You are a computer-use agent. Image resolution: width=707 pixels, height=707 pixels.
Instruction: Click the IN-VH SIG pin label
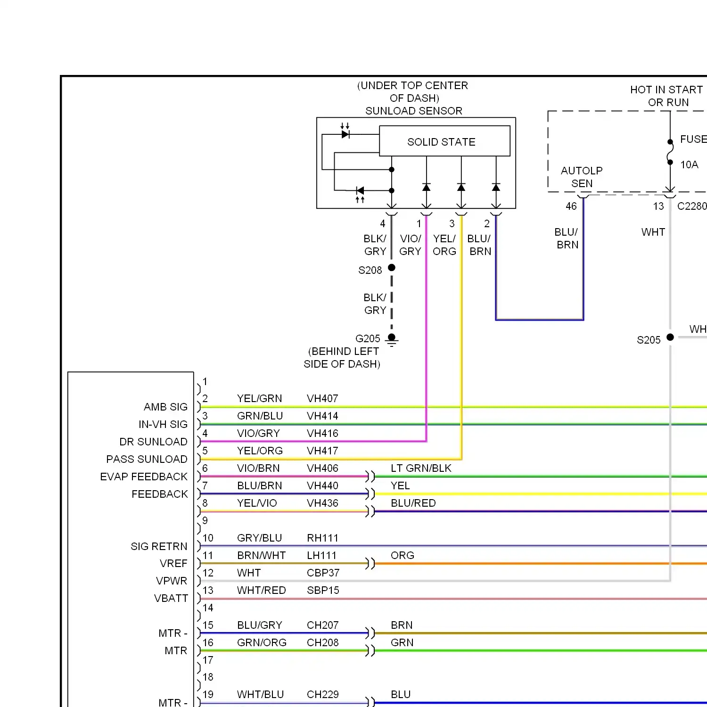pos(163,424)
